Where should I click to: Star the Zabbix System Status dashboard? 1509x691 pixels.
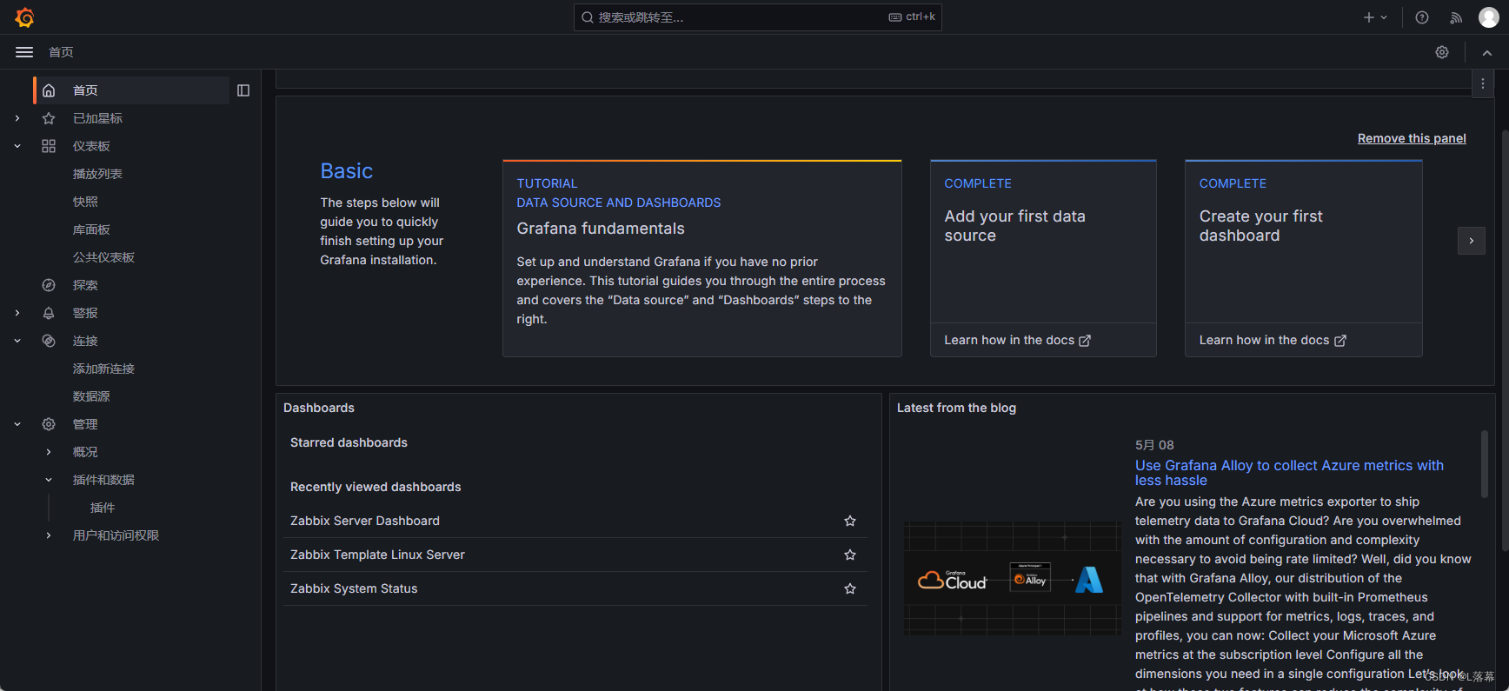850,588
